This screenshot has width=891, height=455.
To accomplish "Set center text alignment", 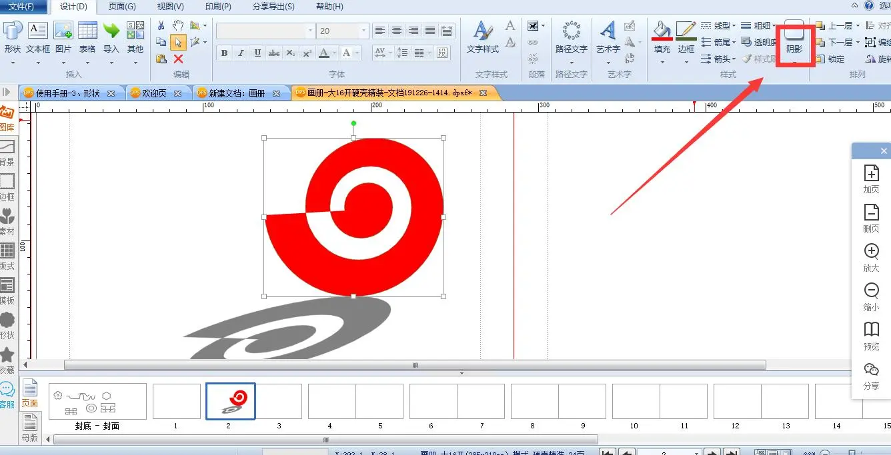I will pyautogui.click(x=397, y=31).
